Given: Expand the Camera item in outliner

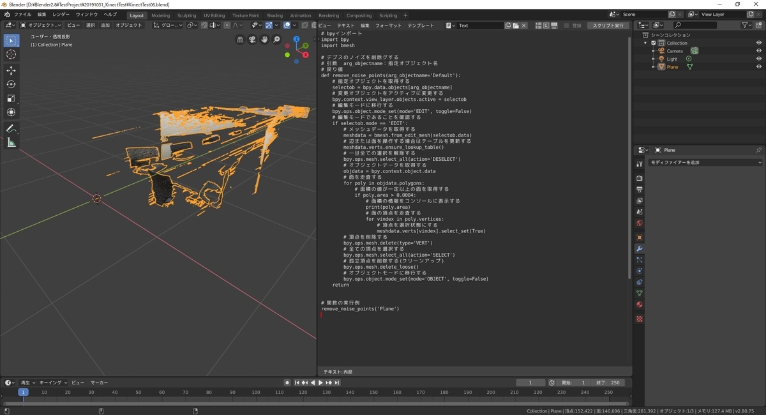Looking at the screenshot, I should point(653,51).
